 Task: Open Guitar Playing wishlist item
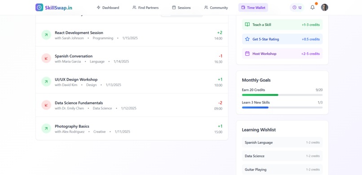click(282, 170)
